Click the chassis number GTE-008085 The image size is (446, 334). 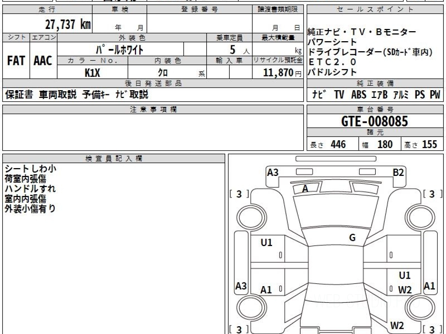coord(375,121)
